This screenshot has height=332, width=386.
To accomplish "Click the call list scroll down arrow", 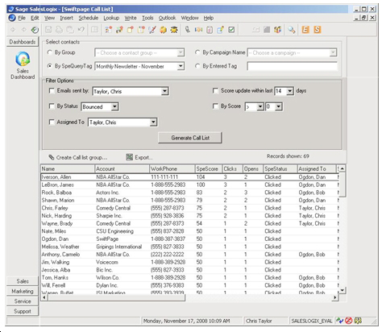I will pyautogui.click(x=342, y=290).
